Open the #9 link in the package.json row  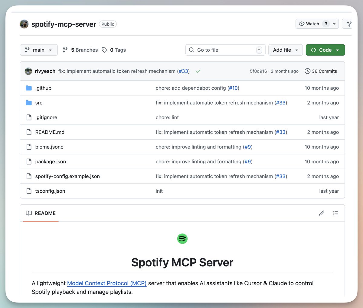tap(248, 162)
